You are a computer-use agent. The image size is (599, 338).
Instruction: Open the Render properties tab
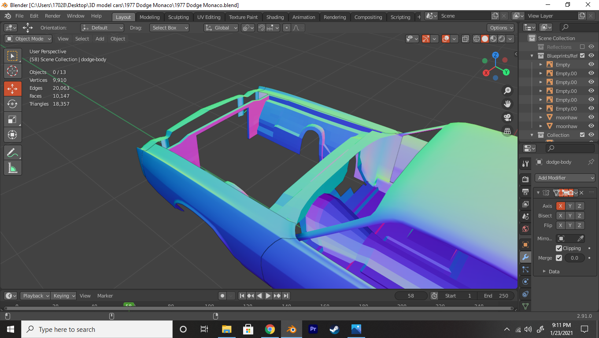525,179
